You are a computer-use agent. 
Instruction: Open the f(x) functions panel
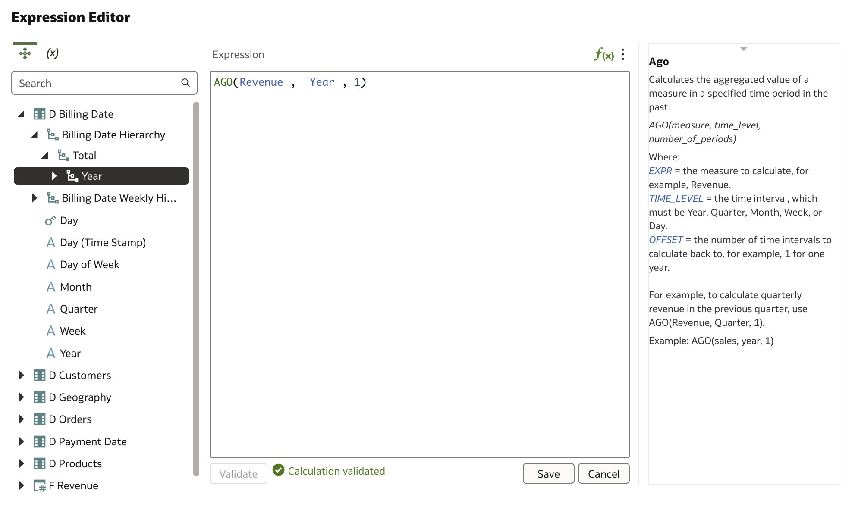[604, 54]
